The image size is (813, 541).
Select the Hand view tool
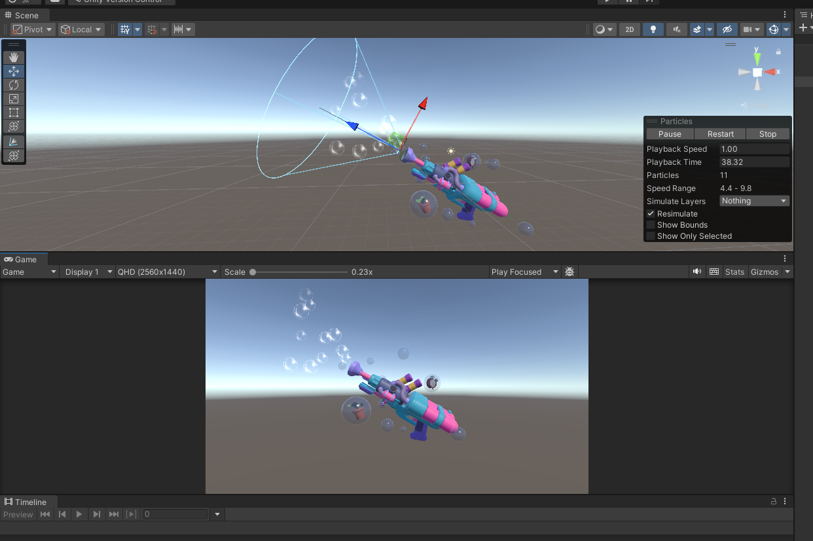[14, 58]
